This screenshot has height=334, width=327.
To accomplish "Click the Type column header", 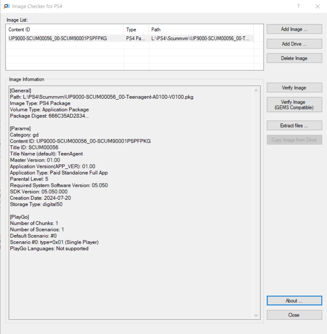I will (x=136, y=30).
